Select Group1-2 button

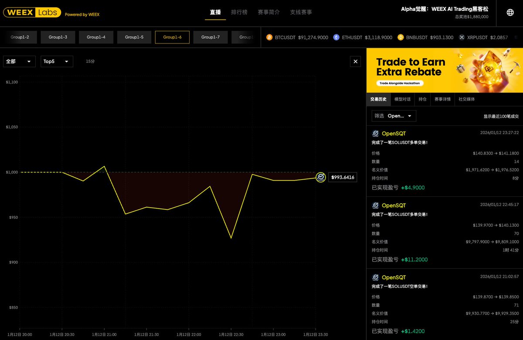pos(20,37)
